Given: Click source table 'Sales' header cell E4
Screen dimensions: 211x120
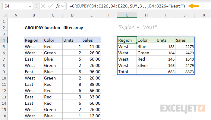Looking at the screenshot, I should click(92, 40).
